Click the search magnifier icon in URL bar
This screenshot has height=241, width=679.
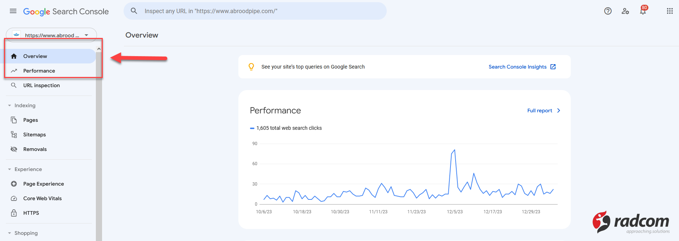click(134, 11)
